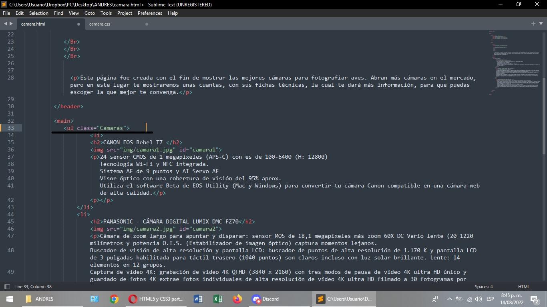This screenshot has width=547, height=307.
Task: Open the notification center icon
Action: point(535,299)
